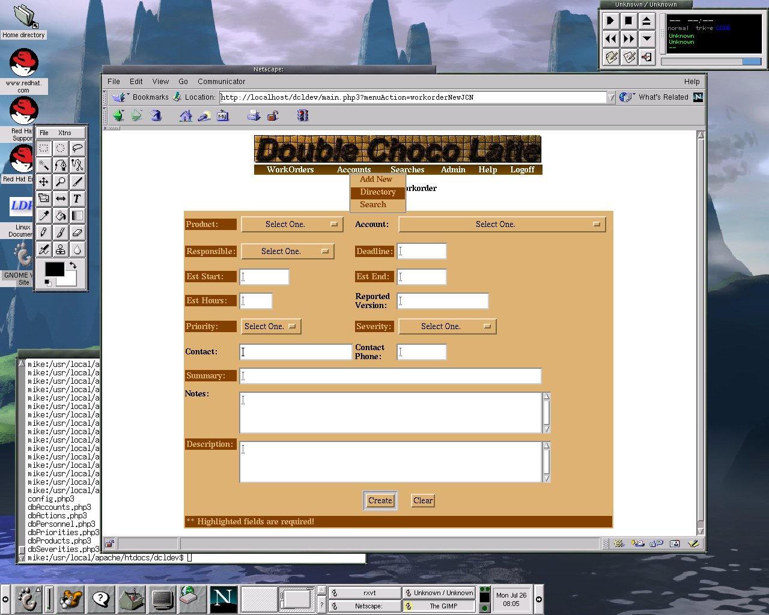Select the Flip tool in GIMP toolbox
The height and width of the screenshot is (615, 769).
pos(61,198)
